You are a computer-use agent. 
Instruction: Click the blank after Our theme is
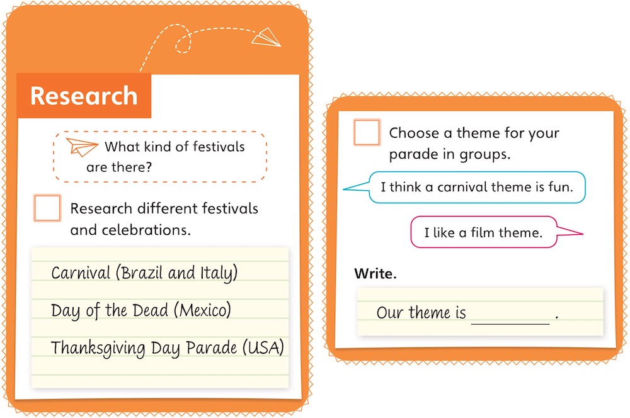pos(510,317)
